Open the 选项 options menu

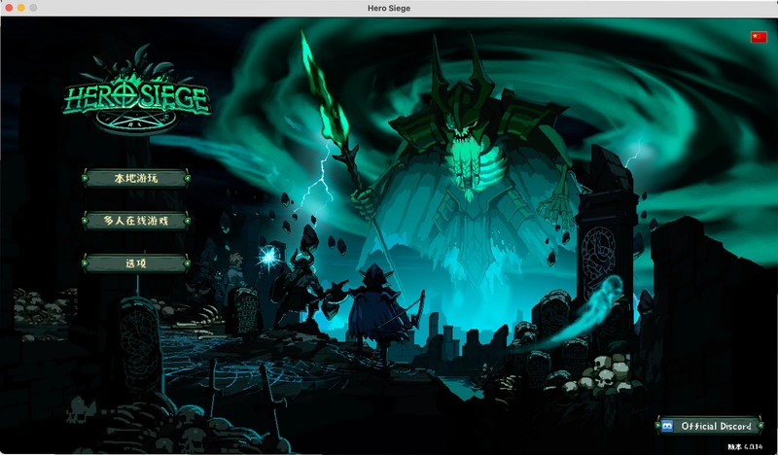(136, 263)
